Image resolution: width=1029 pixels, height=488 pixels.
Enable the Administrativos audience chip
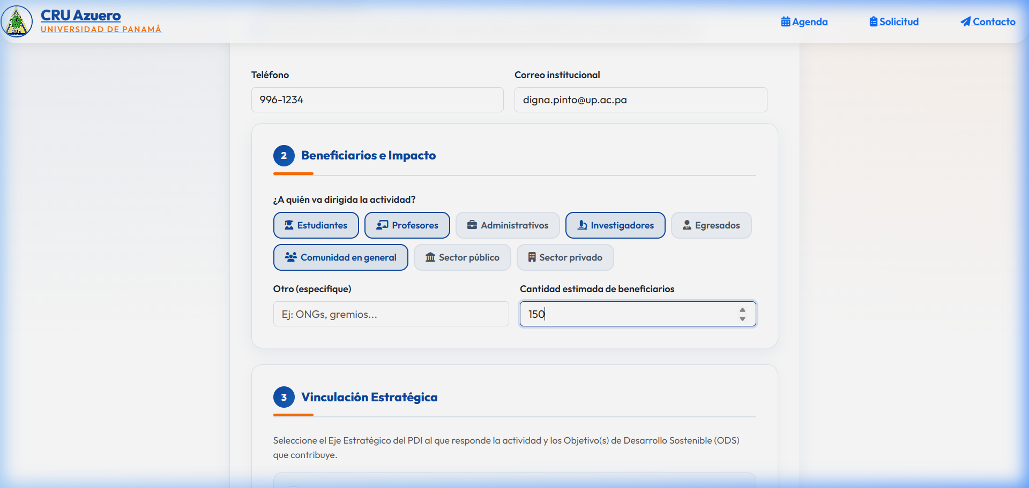click(508, 225)
